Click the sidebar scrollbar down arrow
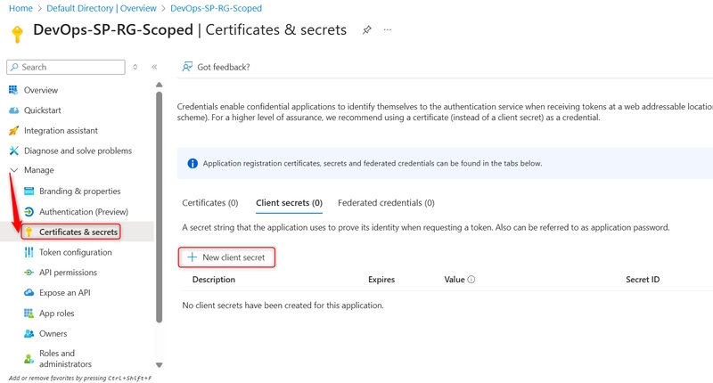Viewport: 713px width, 383px height. (160, 365)
